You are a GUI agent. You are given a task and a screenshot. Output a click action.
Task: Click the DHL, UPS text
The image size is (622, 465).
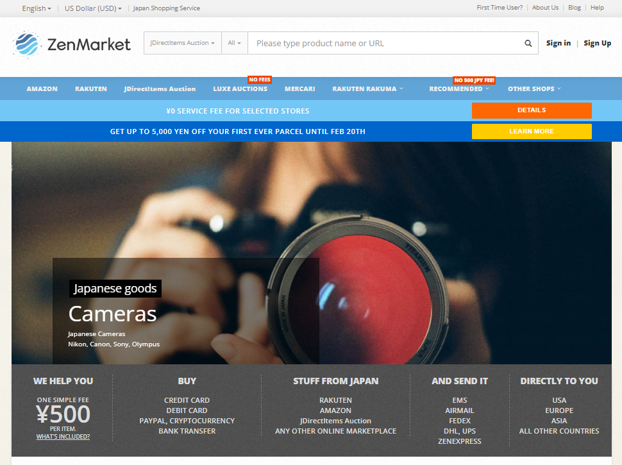click(x=459, y=431)
